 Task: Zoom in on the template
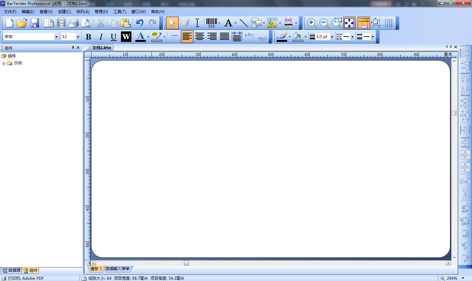pyautogui.click(x=312, y=23)
